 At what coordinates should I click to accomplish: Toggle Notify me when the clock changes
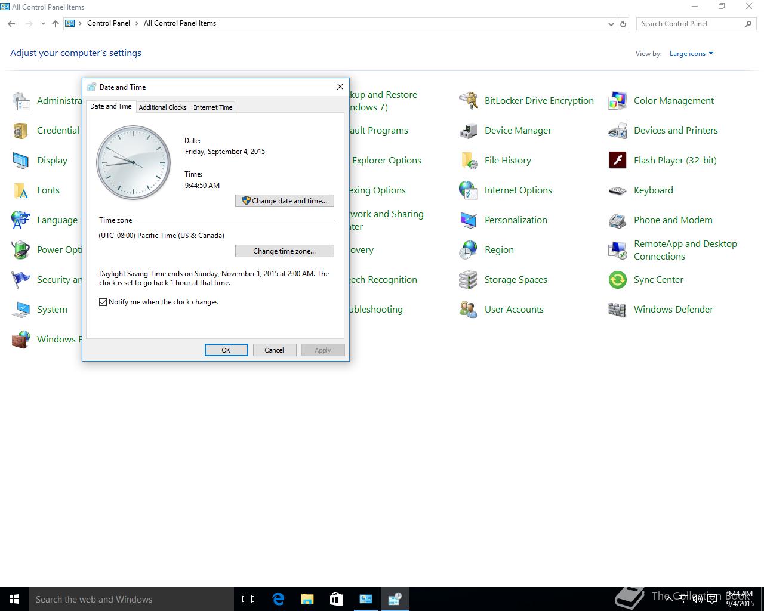(x=103, y=302)
